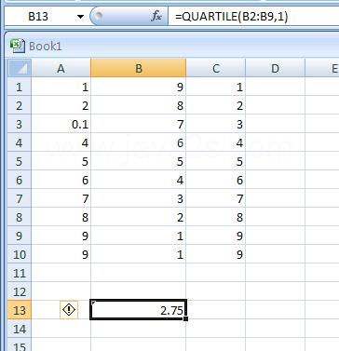
Task: Click cell B2 containing 8
Action: click(x=139, y=105)
